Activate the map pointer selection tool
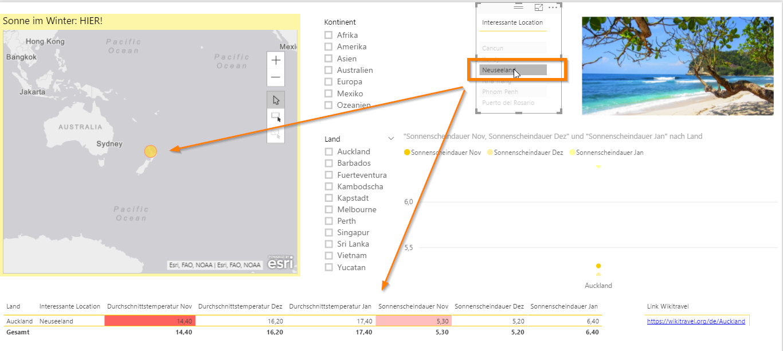Viewport: 783px width, 351px height. pos(276,100)
